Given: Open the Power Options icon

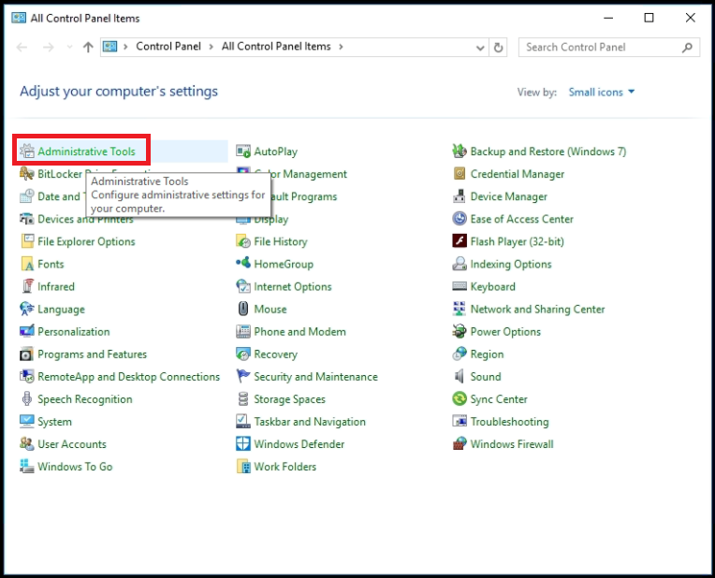Looking at the screenshot, I should (460, 331).
